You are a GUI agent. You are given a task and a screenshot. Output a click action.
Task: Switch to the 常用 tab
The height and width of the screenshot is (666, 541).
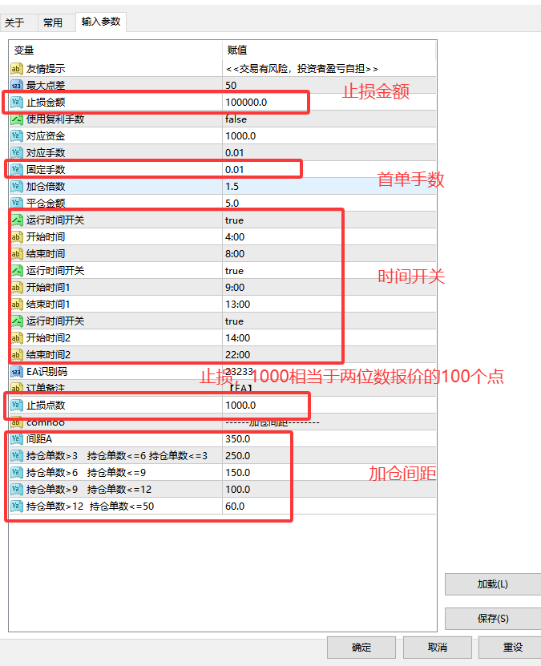(x=56, y=22)
